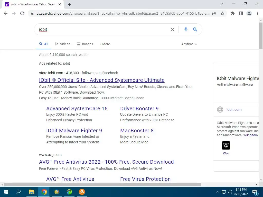Share this page via the share icon
The height and width of the screenshot is (197, 263).
(x=214, y=13)
